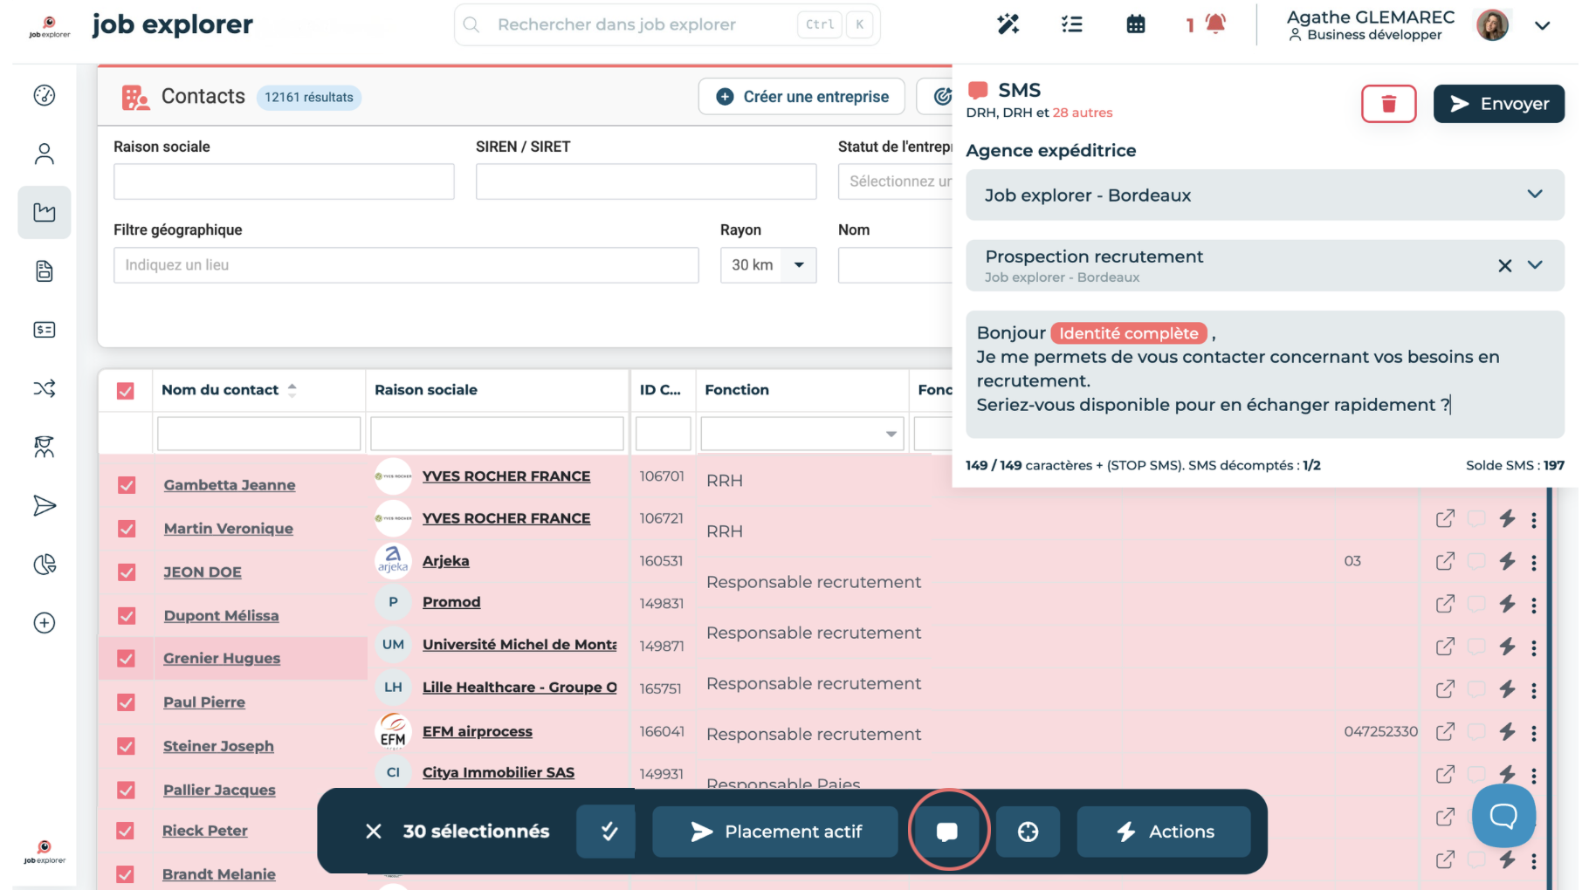This screenshot has width=1589, height=890.
Task: Delete the SMS draft with trash button
Action: (x=1388, y=104)
